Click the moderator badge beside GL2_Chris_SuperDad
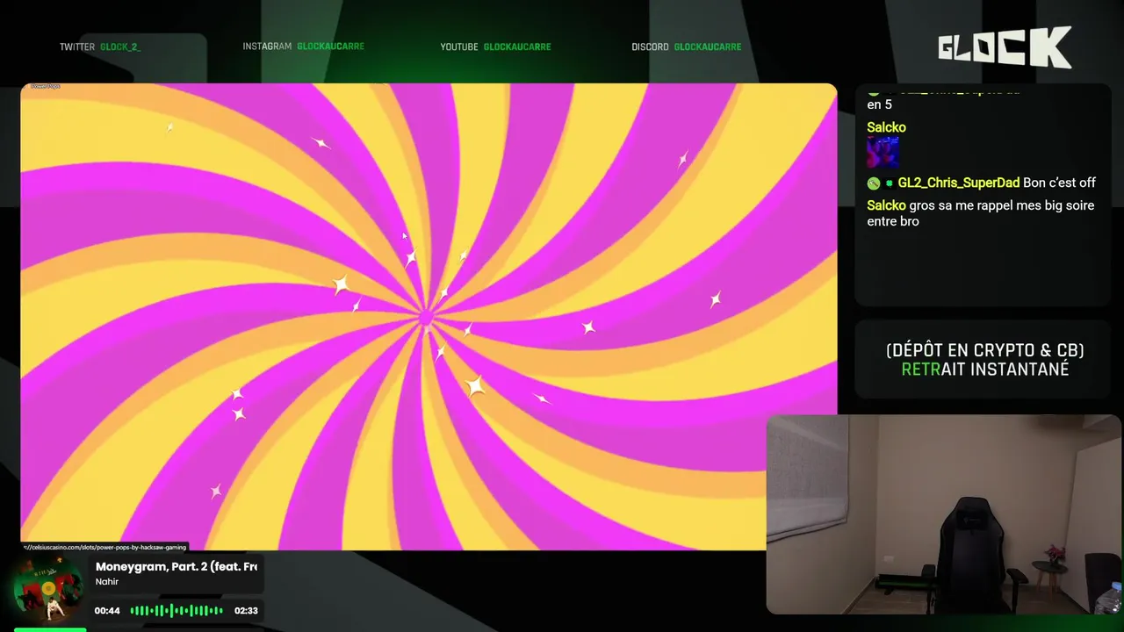 coord(874,183)
